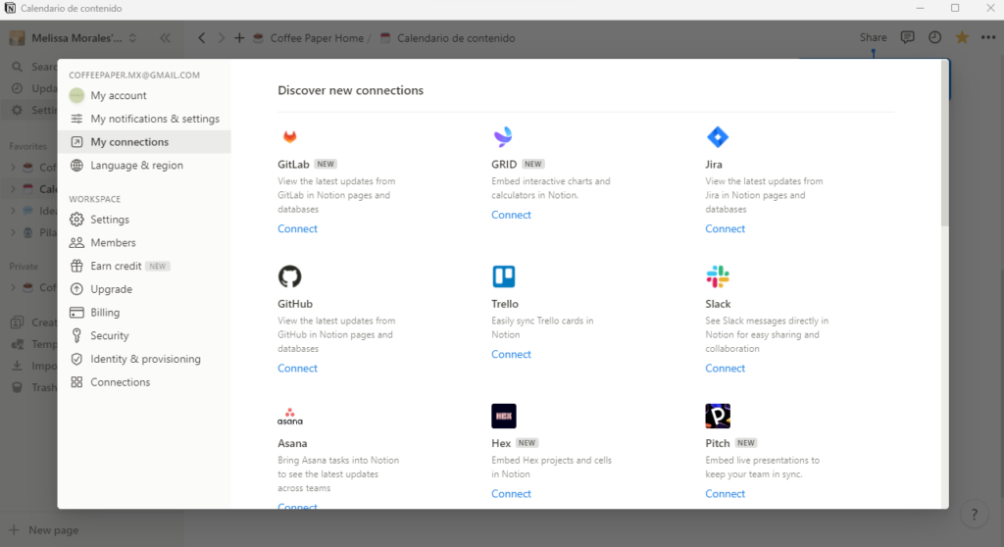1004x547 pixels.
Task: Click the Asana logo icon
Action: pyautogui.click(x=289, y=417)
